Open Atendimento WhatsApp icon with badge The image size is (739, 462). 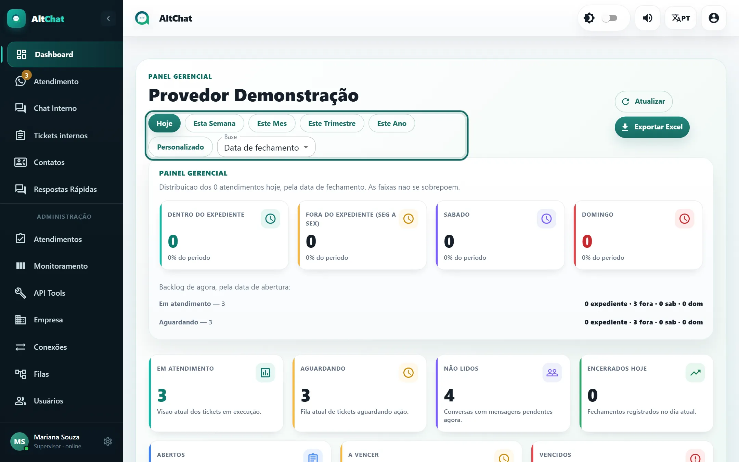click(x=21, y=81)
